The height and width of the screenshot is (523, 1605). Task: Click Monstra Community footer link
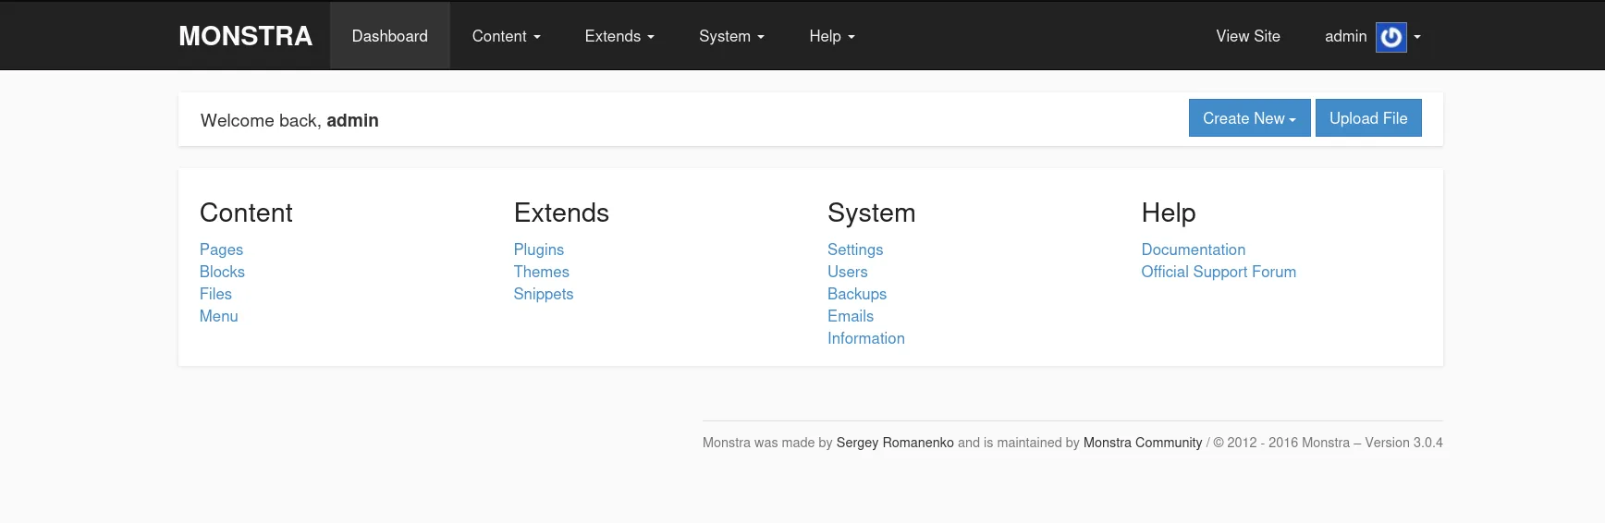point(1143,443)
